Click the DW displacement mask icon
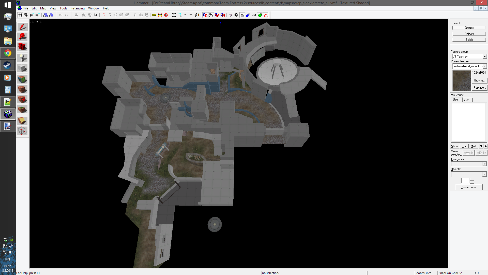Screen dimensions: 488x275 tap(217, 15)
